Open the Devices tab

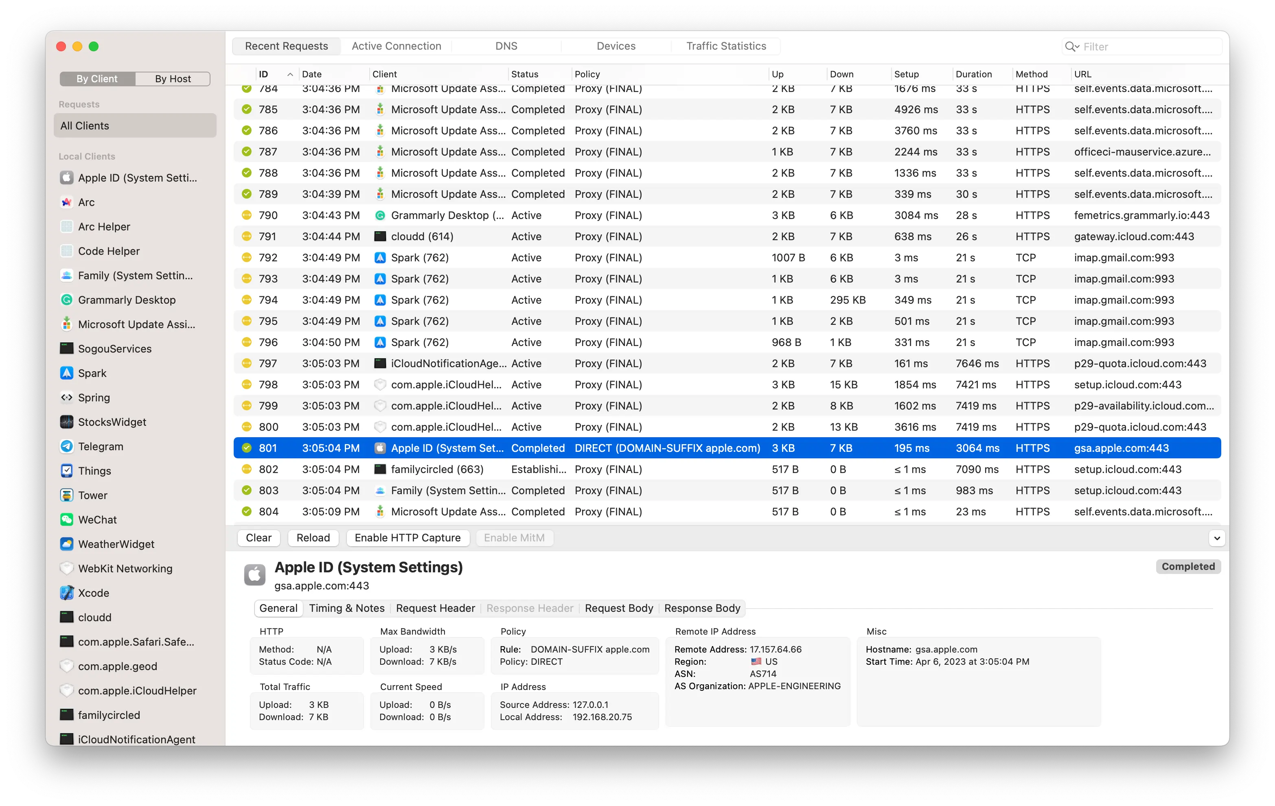pyautogui.click(x=616, y=46)
